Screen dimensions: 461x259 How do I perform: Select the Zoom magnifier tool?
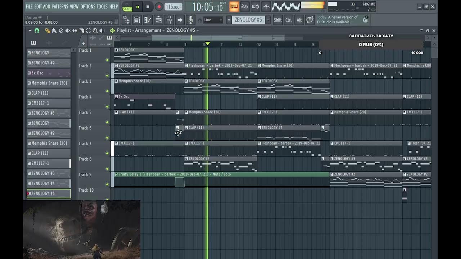click(95, 31)
